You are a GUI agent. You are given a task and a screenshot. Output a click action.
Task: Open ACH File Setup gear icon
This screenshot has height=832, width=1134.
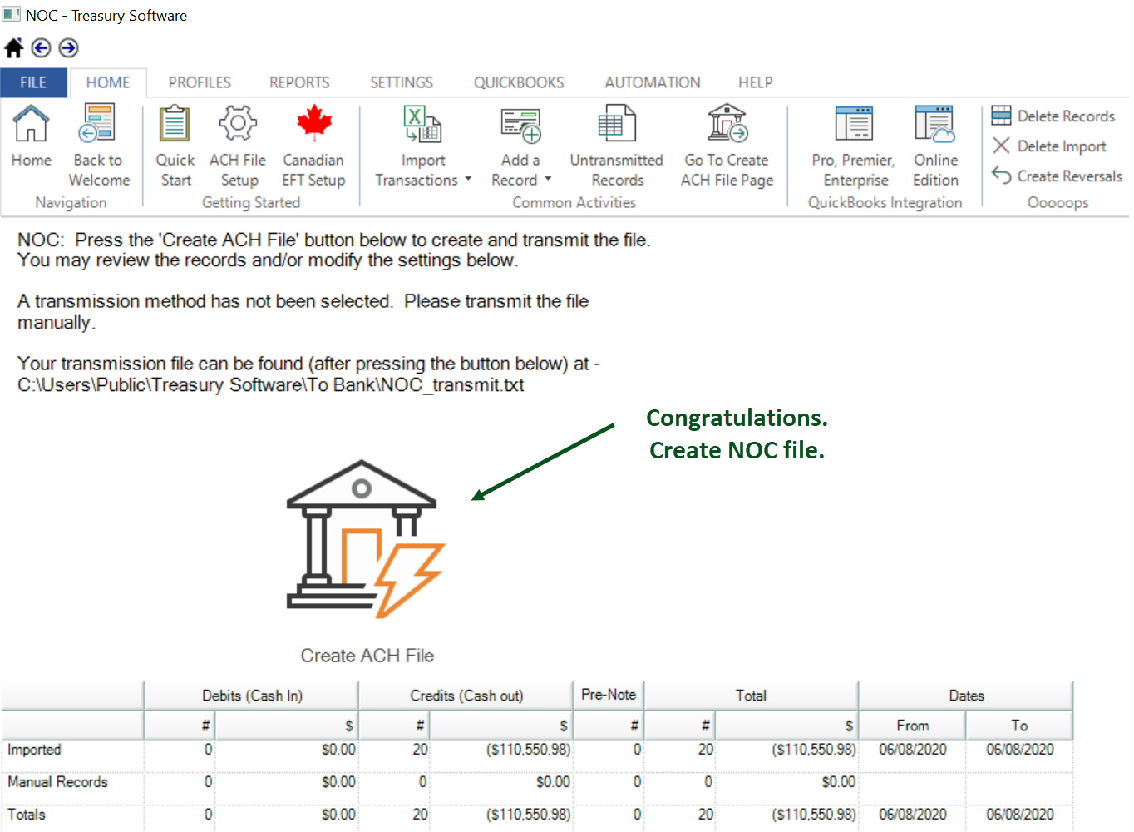(238, 123)
